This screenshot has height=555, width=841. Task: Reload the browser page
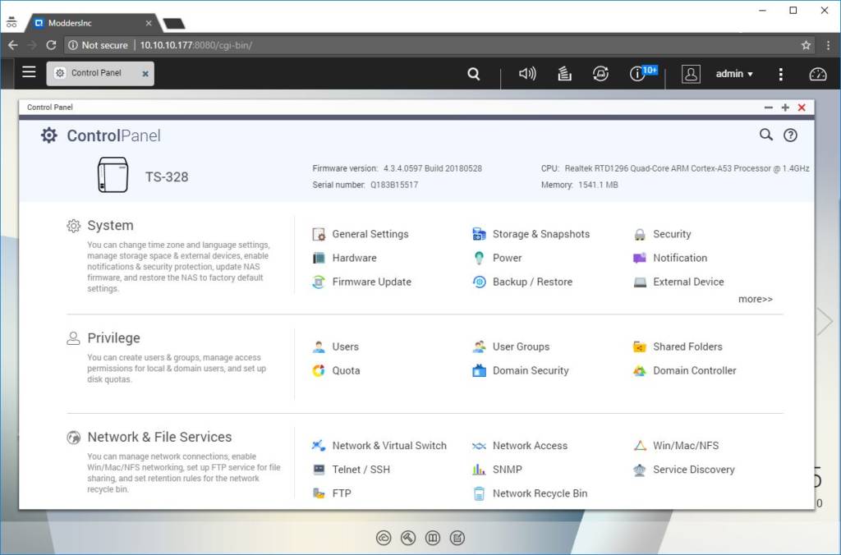pos(51,45)
